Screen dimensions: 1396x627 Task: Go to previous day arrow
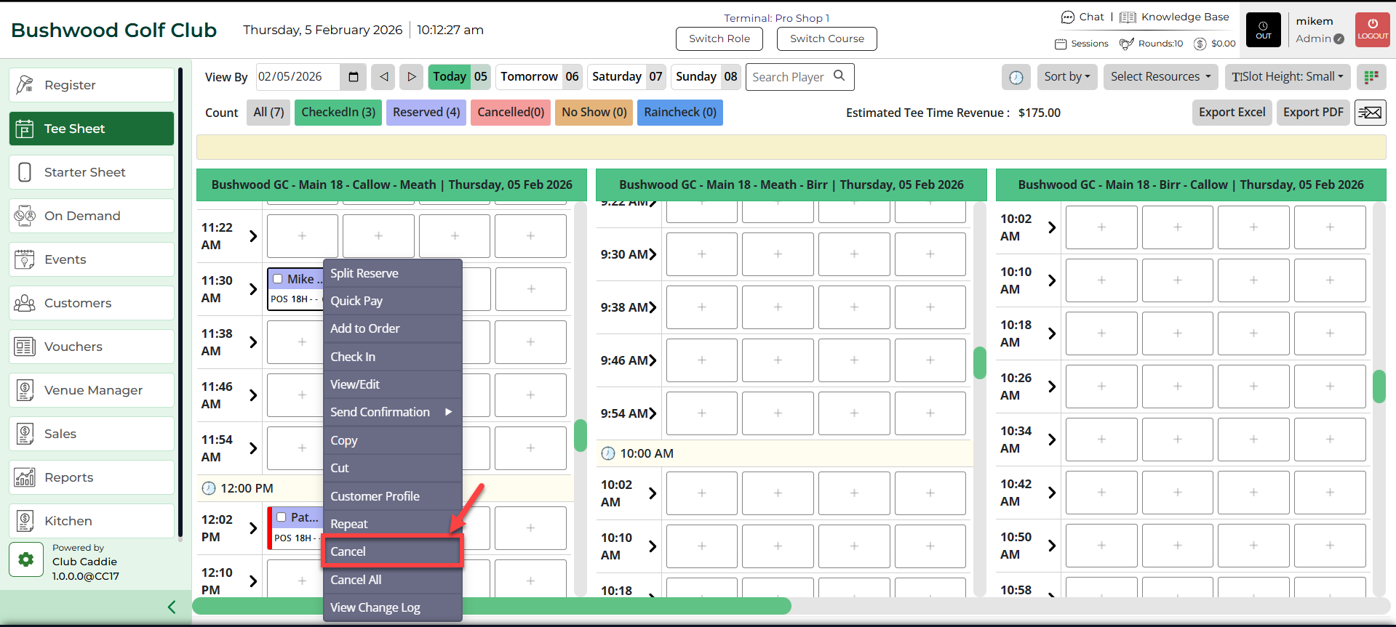coord(383,77)
